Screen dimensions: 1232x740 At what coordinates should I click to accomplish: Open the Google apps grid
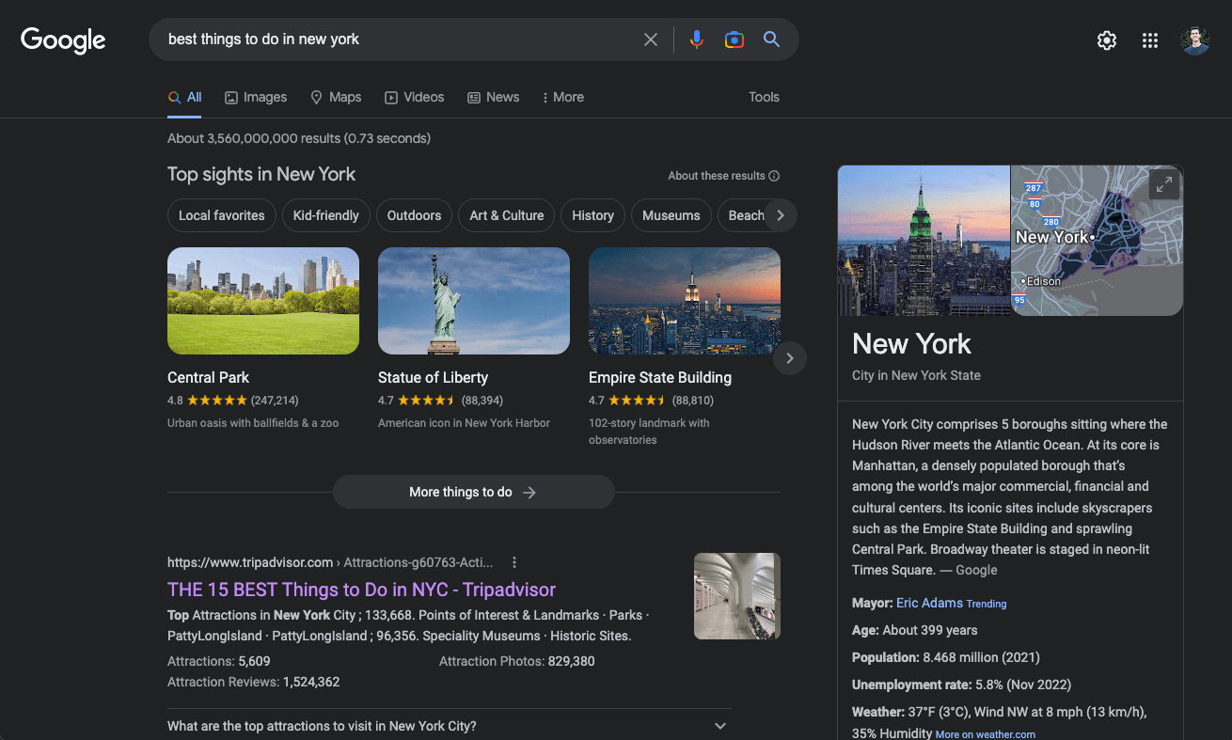pyautogui.click(x=1150, y=40)
